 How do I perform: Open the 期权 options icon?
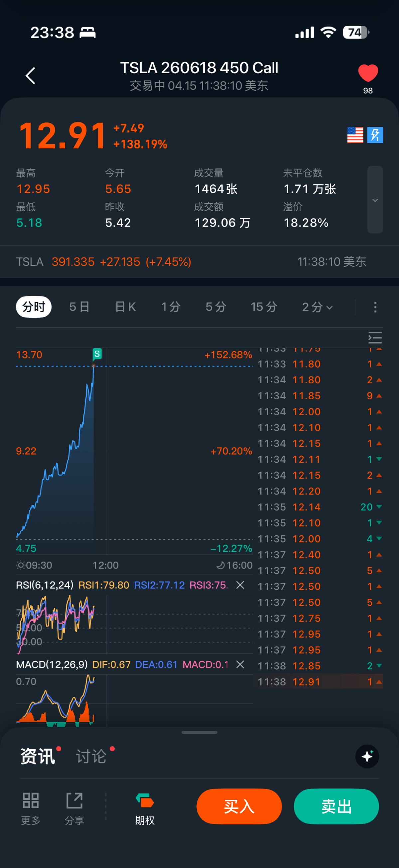point(145,800)
